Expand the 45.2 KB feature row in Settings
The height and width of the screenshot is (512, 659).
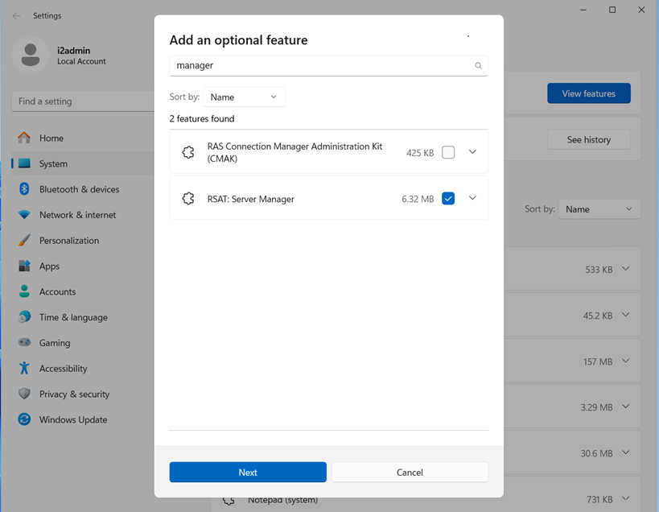pyautogui.click(x=626, y=315)
